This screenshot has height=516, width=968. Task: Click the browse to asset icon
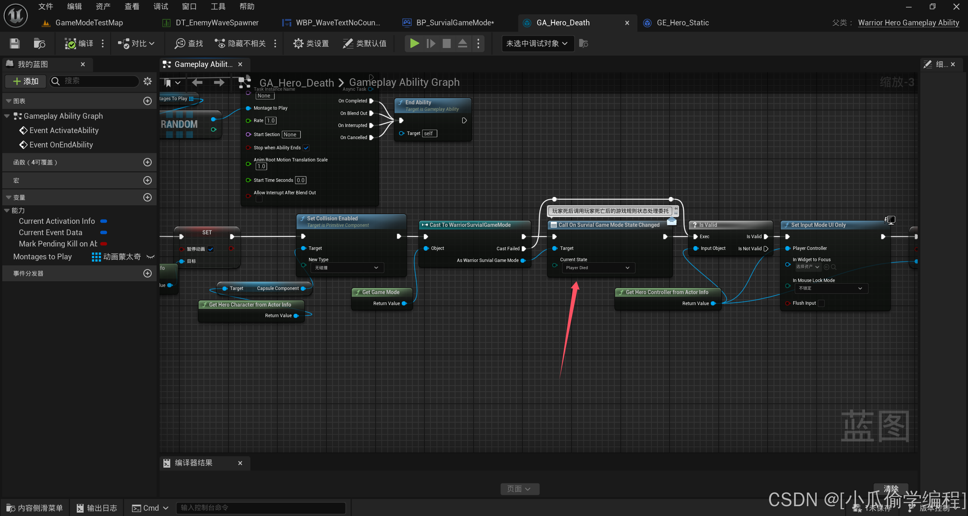[39, 43]
